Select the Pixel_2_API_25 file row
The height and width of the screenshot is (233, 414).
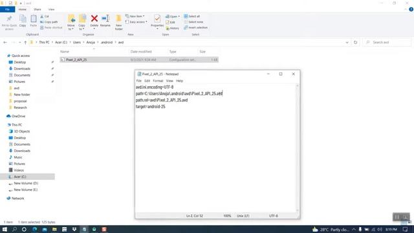pyautogui.click(x=139, y=60)
